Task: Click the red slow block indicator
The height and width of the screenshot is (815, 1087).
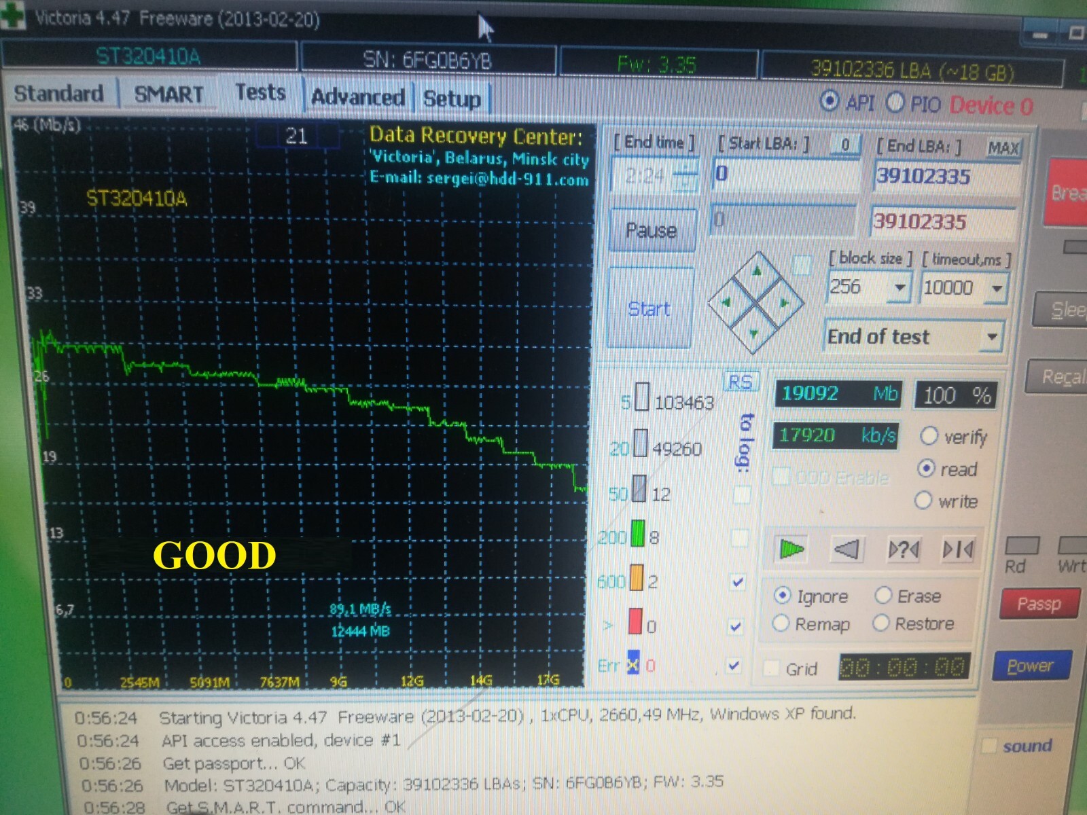Action: (x=635, y=621)
